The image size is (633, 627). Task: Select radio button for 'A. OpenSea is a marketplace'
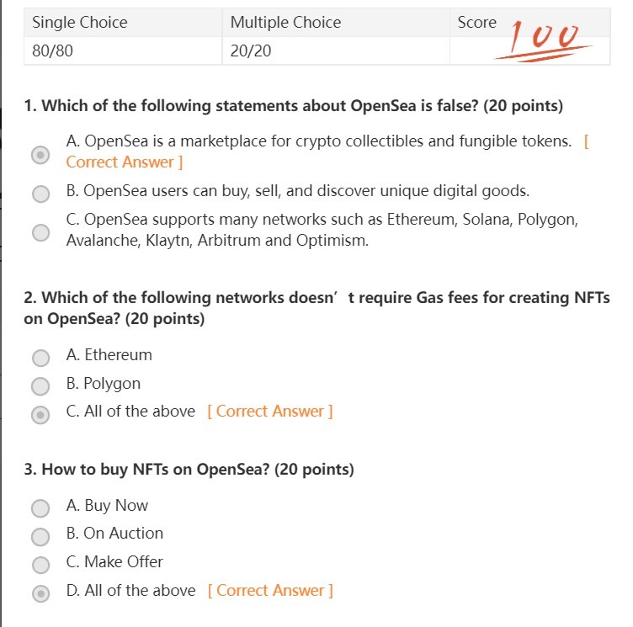click(40, 155)
